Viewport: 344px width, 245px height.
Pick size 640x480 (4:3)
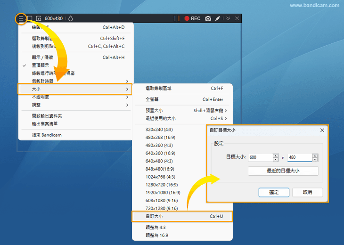159,161
